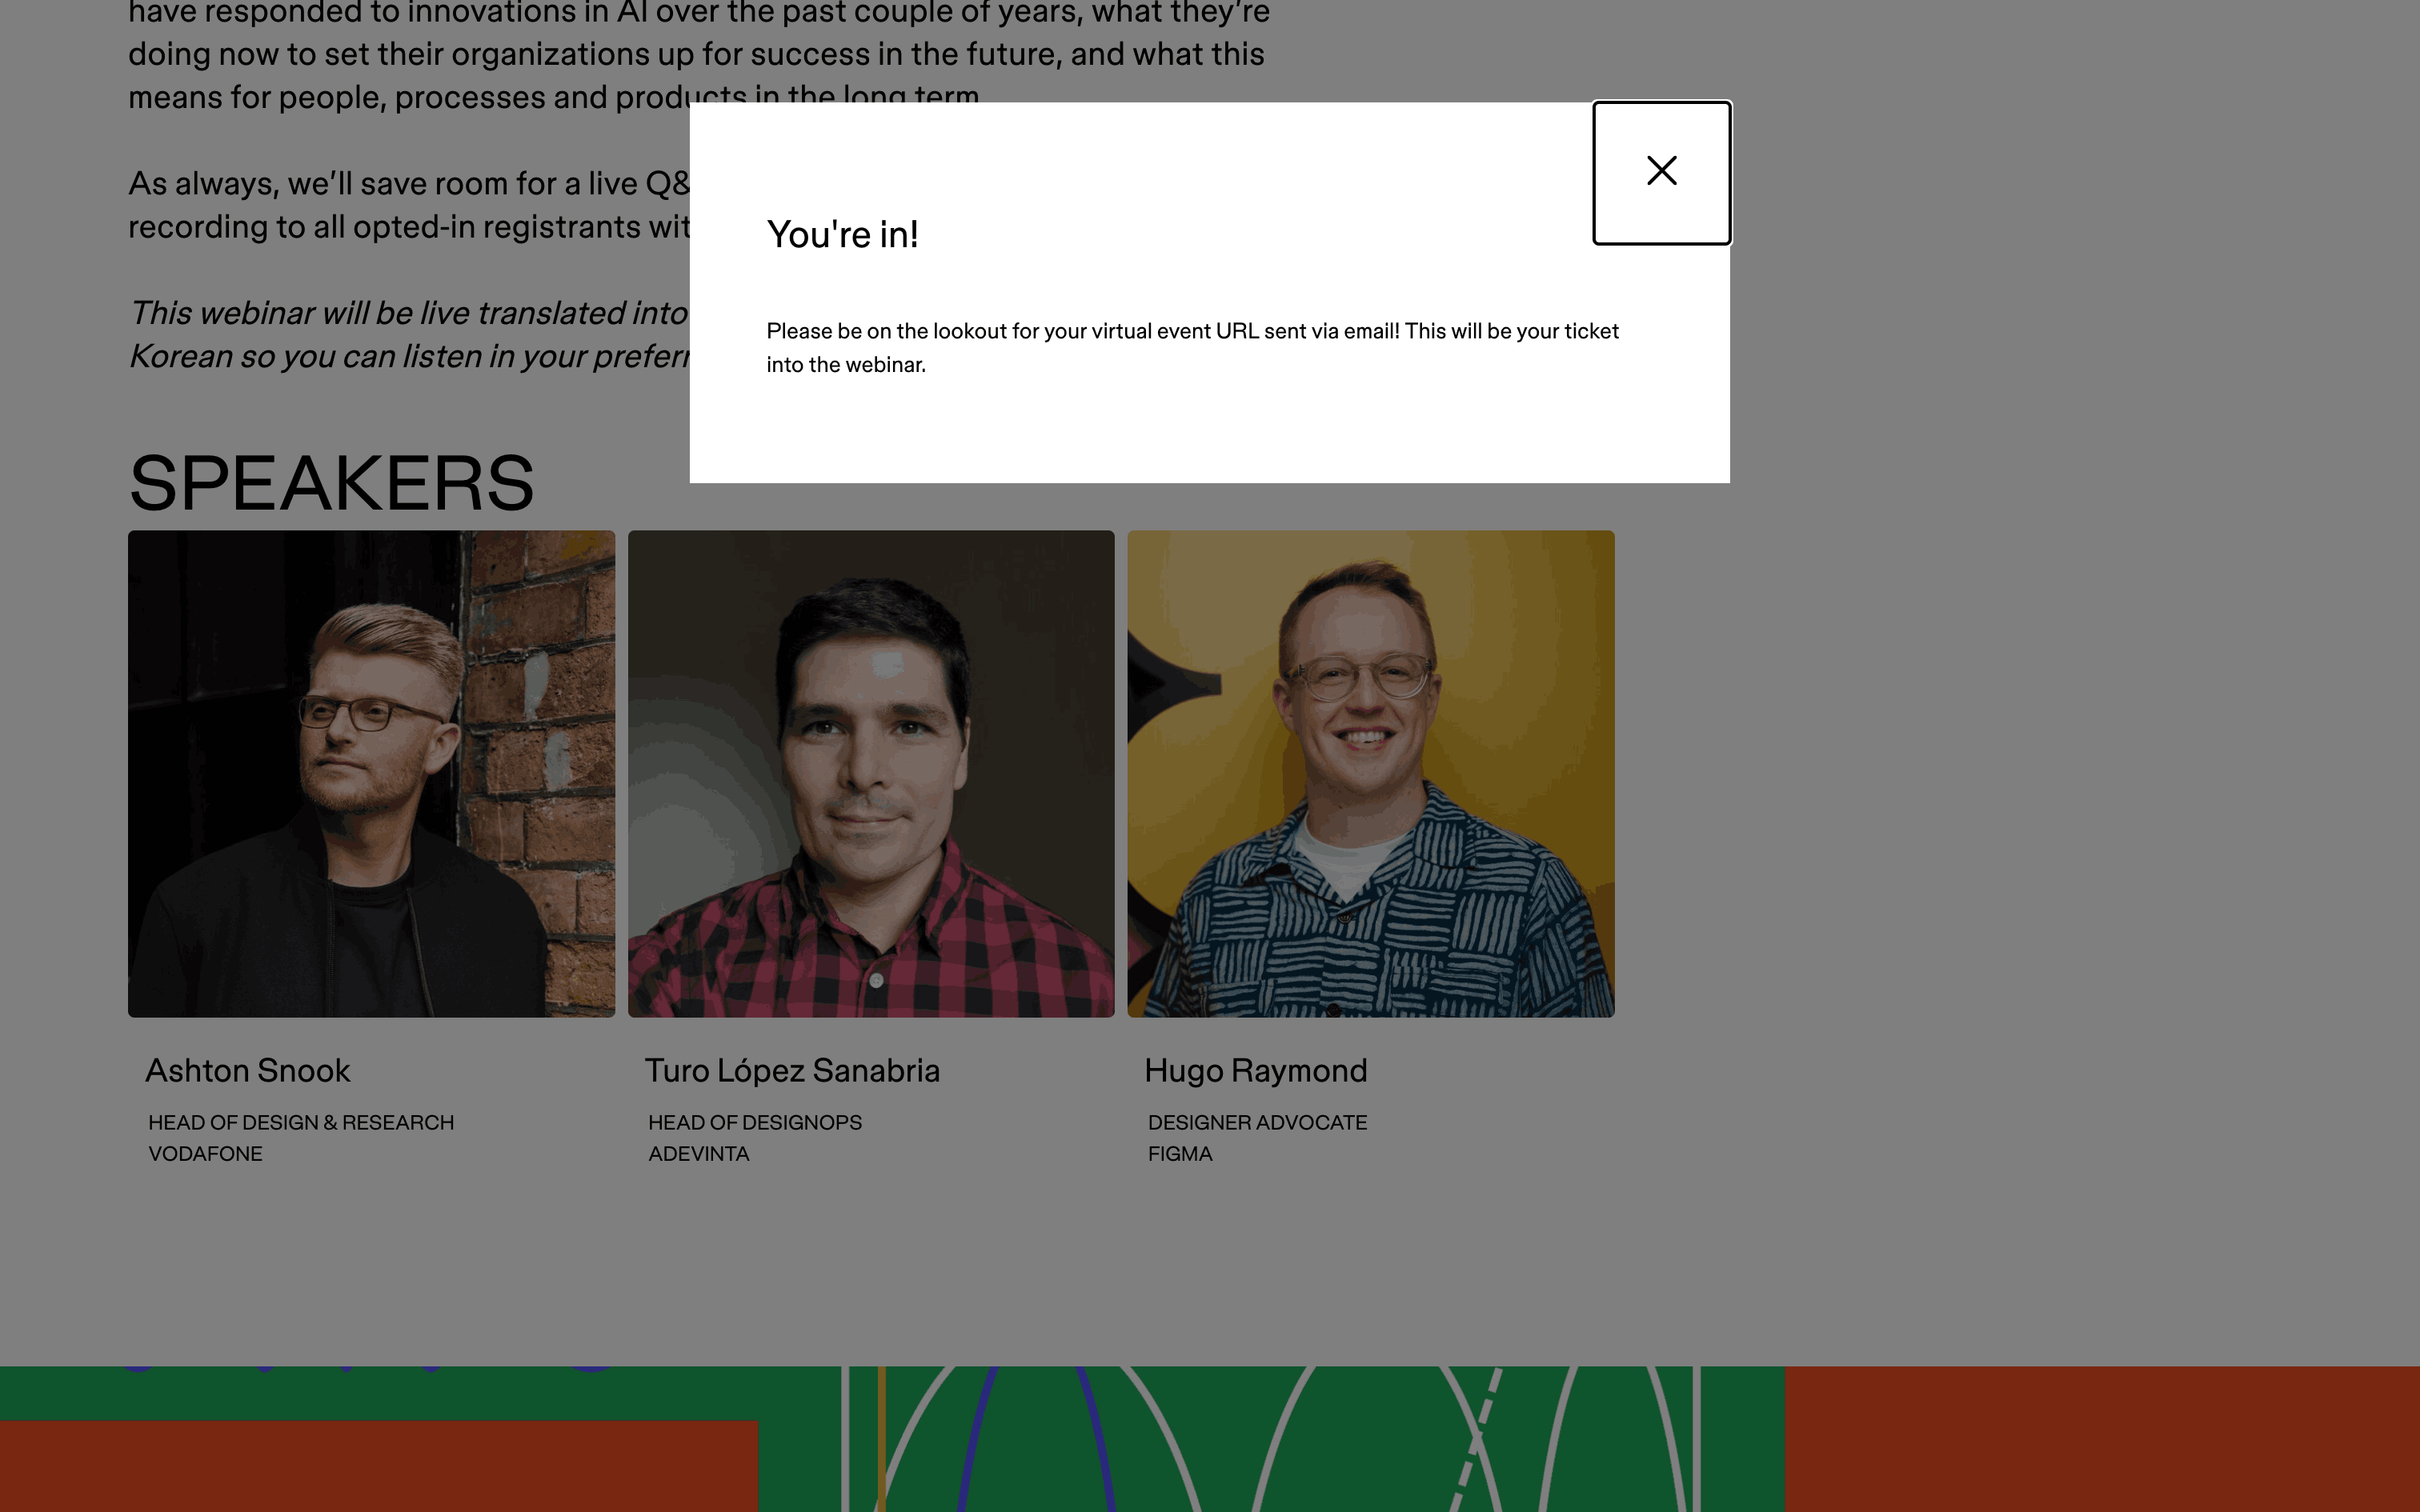
Task: Open Hugo Raymond's speaker photo
Action: coord(1370,773)
